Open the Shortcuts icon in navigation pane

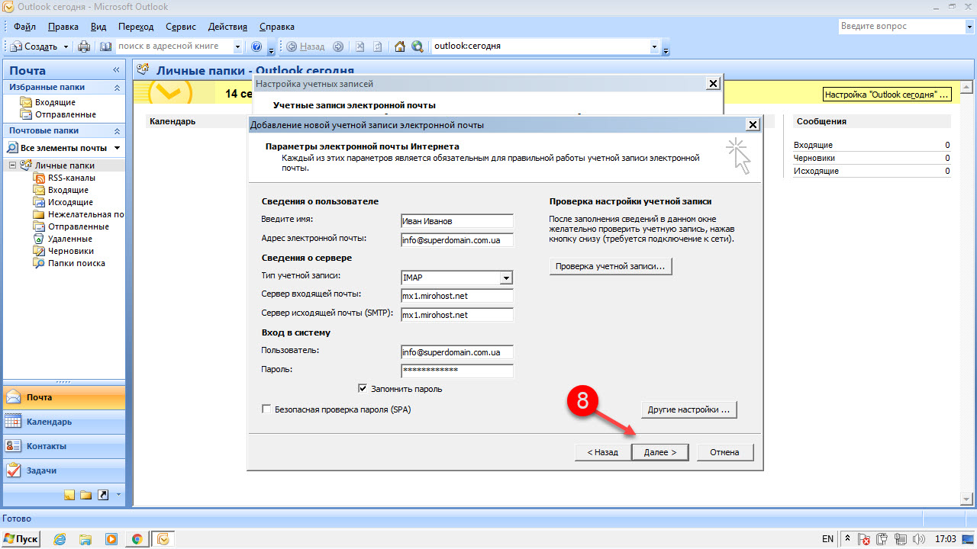103,495
